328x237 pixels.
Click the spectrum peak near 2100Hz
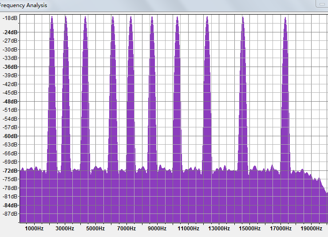coord(52,94)
